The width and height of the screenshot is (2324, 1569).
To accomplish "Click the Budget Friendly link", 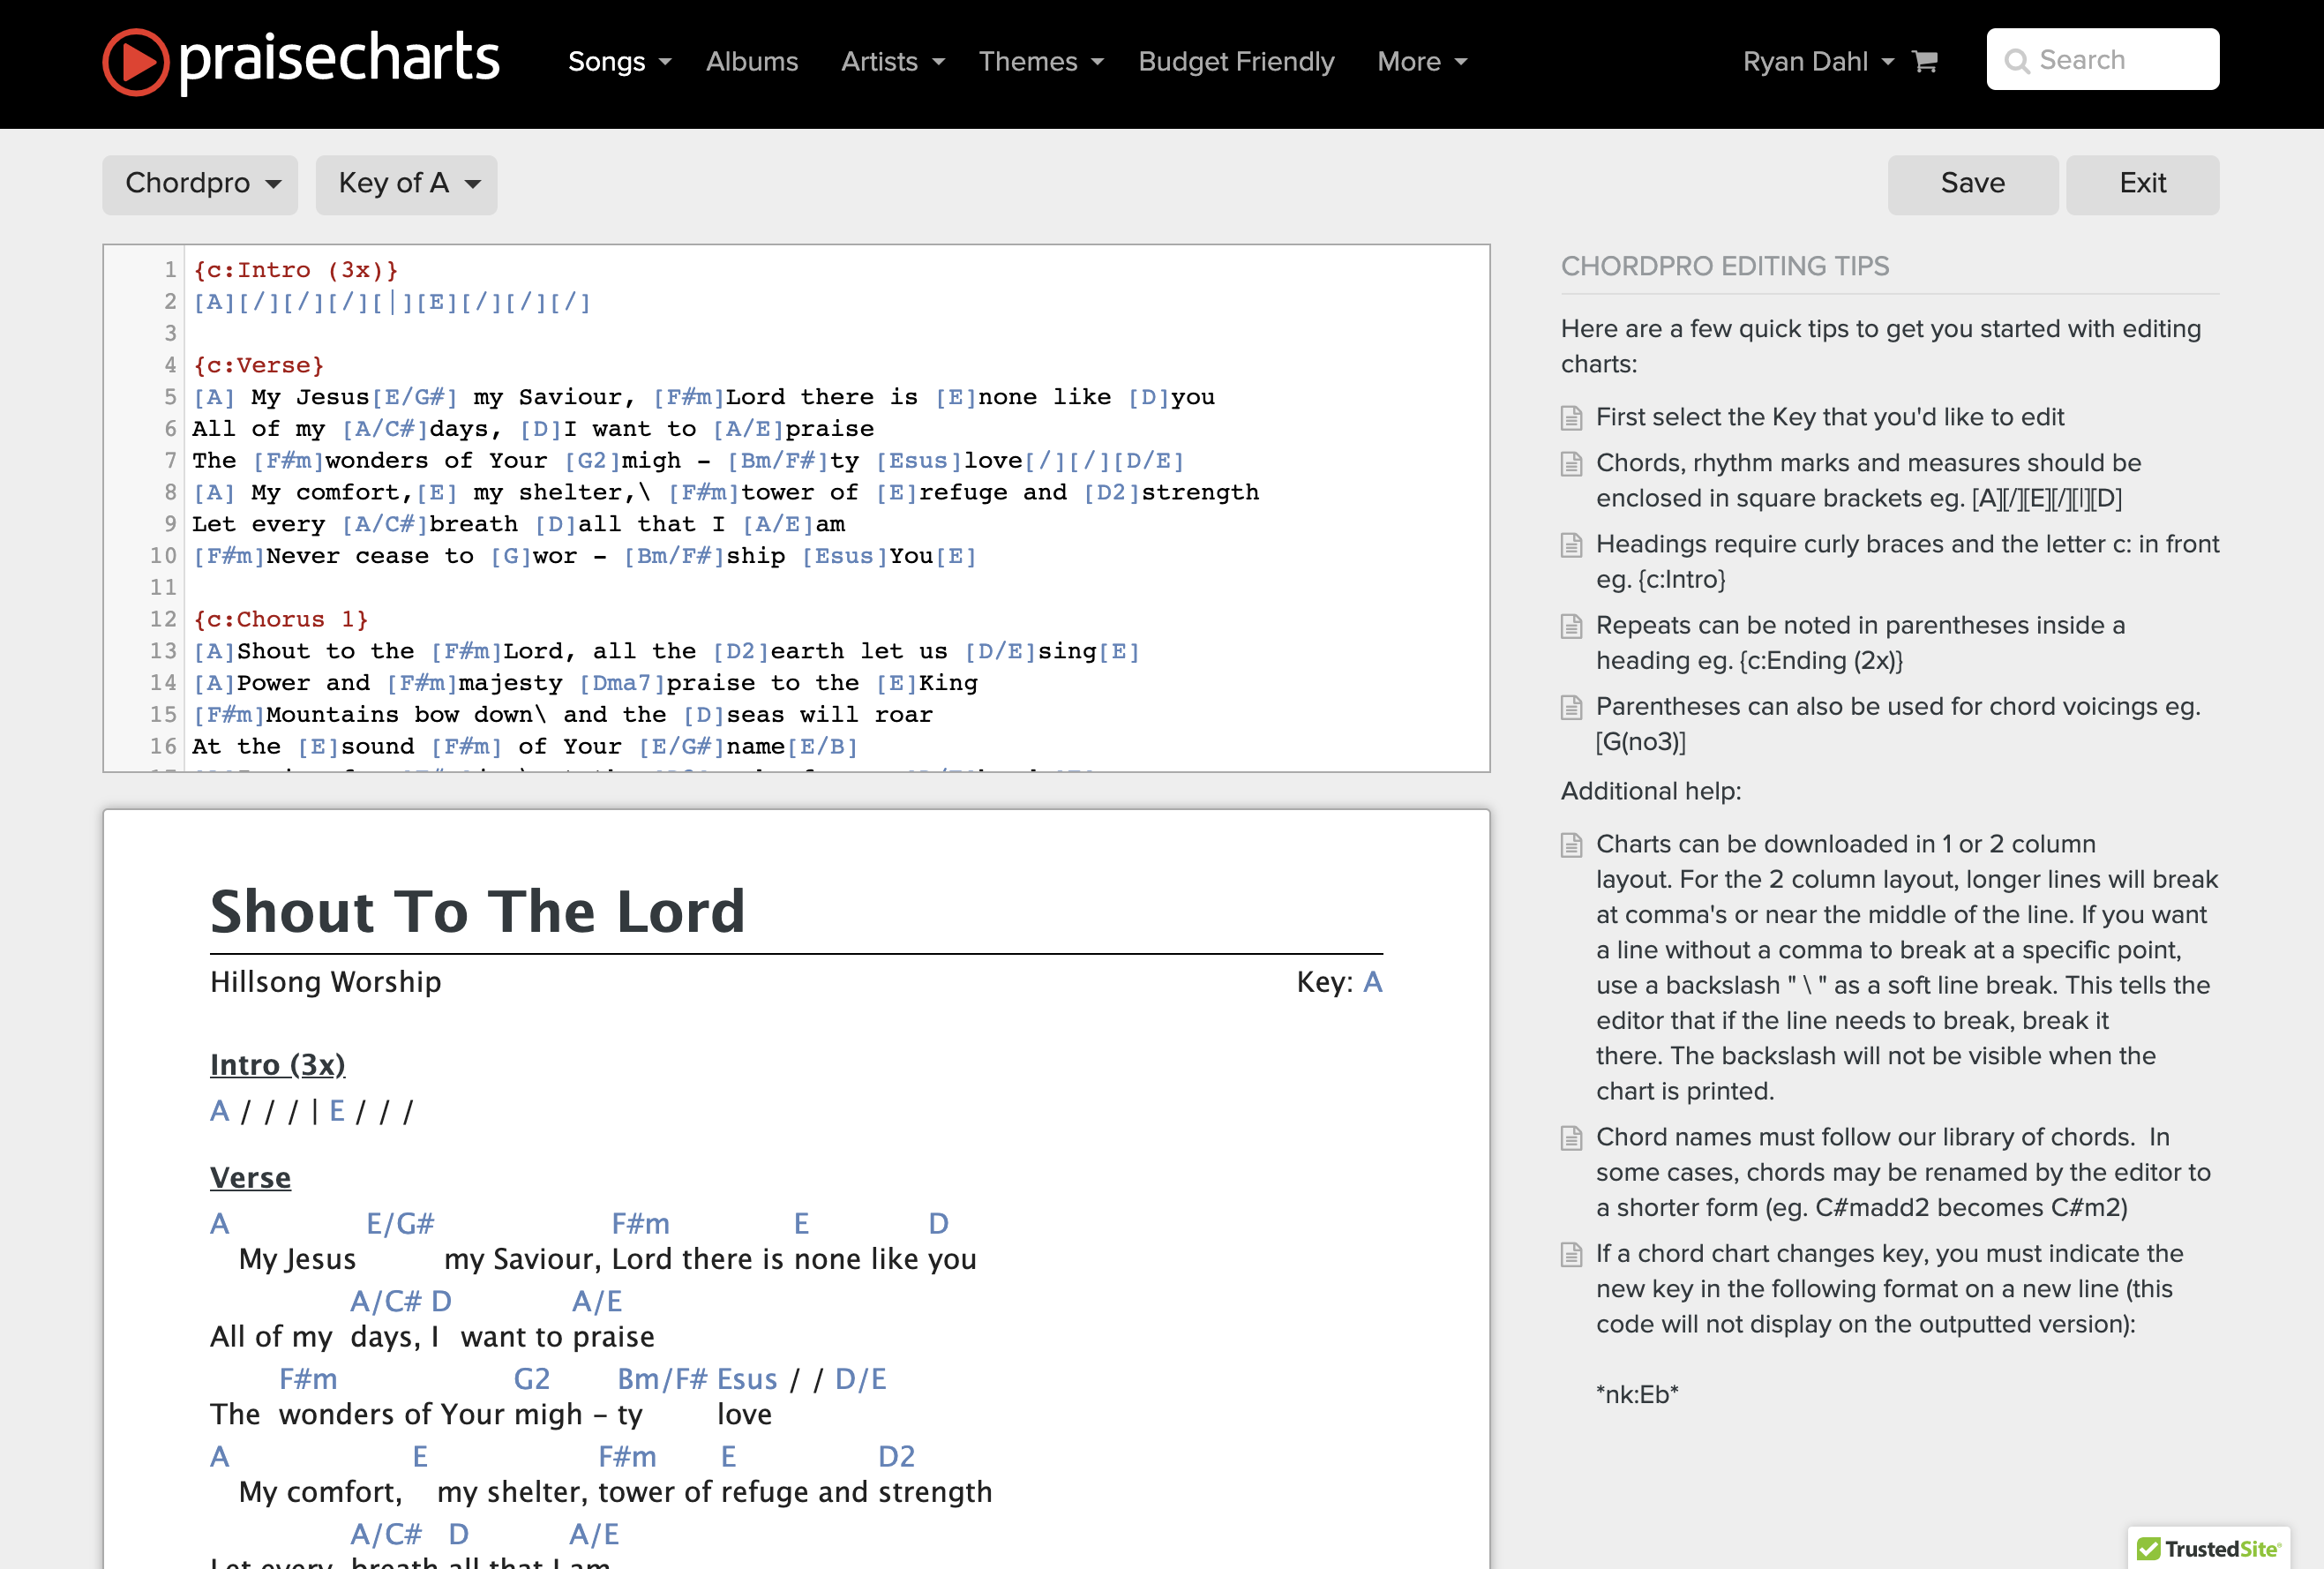I will tap(1236, 62).
